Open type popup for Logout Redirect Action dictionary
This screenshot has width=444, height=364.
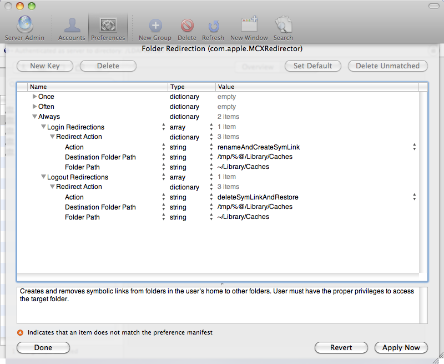point(211,187)
